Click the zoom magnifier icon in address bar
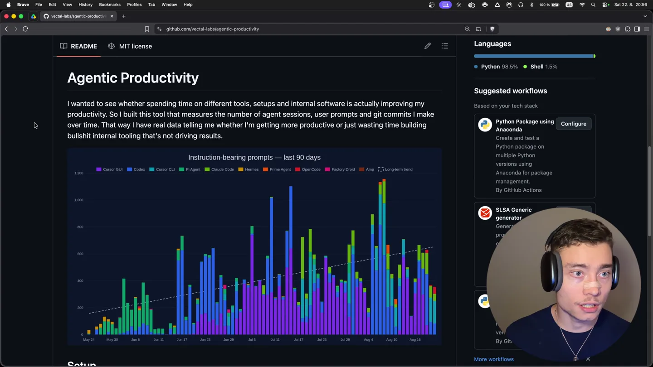This screenshot has height=367, width=653. pos(468,29)
